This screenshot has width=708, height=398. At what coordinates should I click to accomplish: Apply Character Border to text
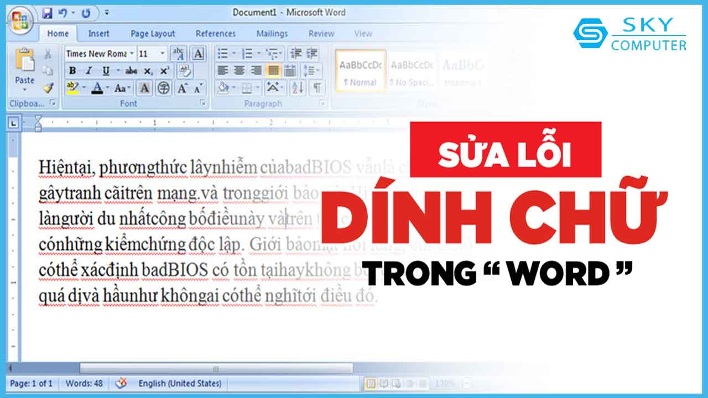[198, 54]
